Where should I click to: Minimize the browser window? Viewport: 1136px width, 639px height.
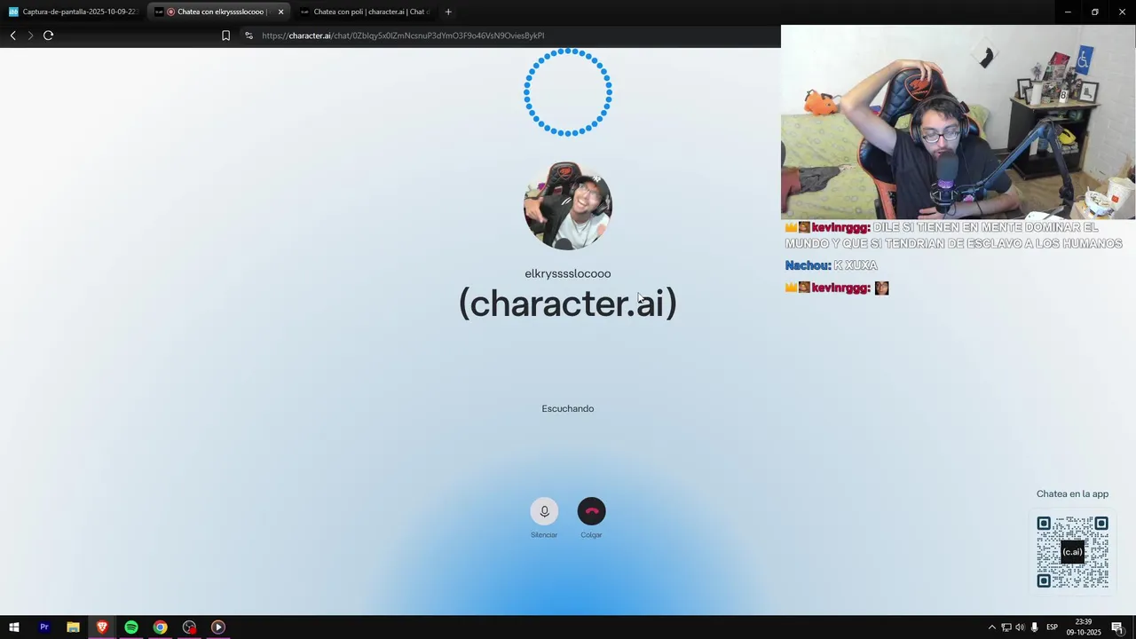1068,12
